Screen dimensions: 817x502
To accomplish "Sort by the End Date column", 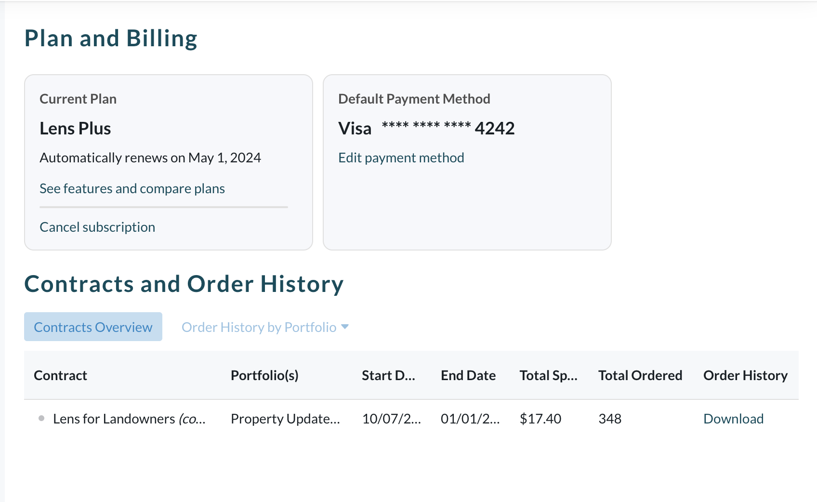I will click(468, 375).
